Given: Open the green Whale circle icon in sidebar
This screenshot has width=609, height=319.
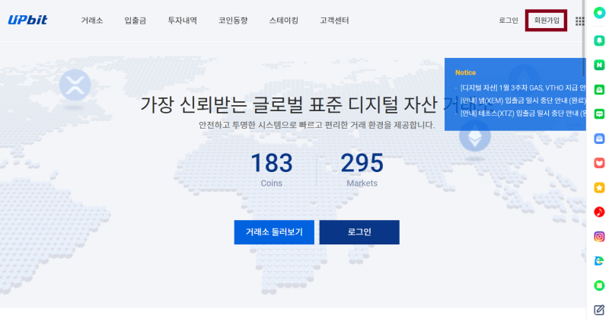Looking at the screenshot, I should coord(599,13).
